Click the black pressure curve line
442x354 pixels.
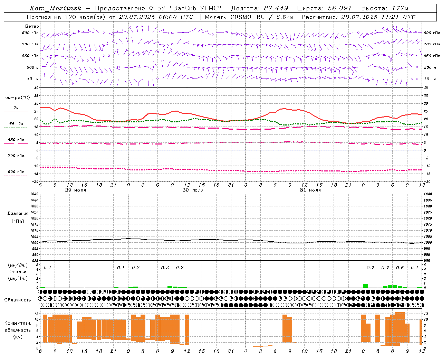coord(231,240)
